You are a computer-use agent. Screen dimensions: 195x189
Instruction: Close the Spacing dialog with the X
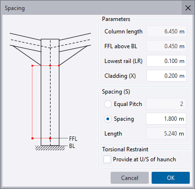click(188, 8)
